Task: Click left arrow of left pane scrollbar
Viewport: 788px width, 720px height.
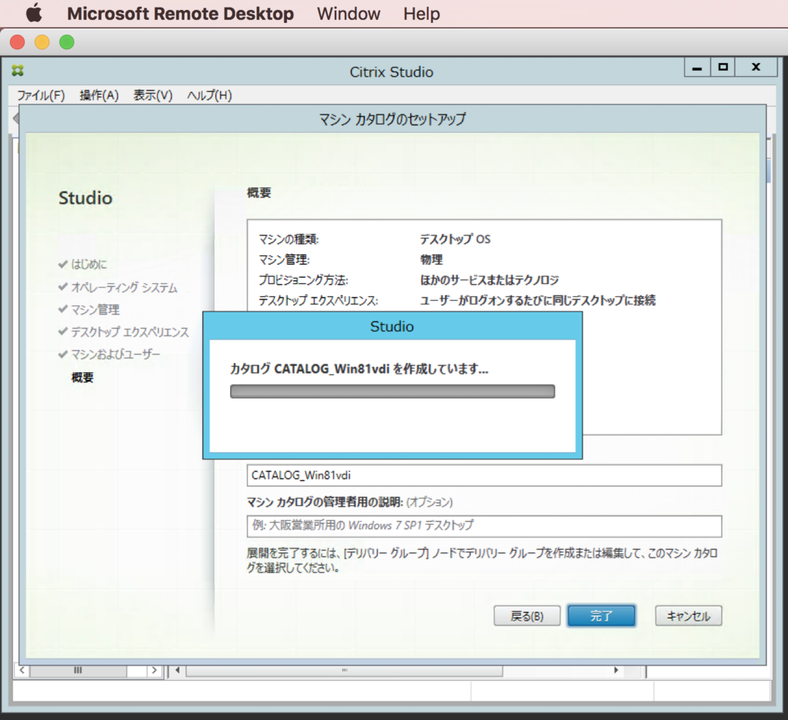Action: (22, 670)
